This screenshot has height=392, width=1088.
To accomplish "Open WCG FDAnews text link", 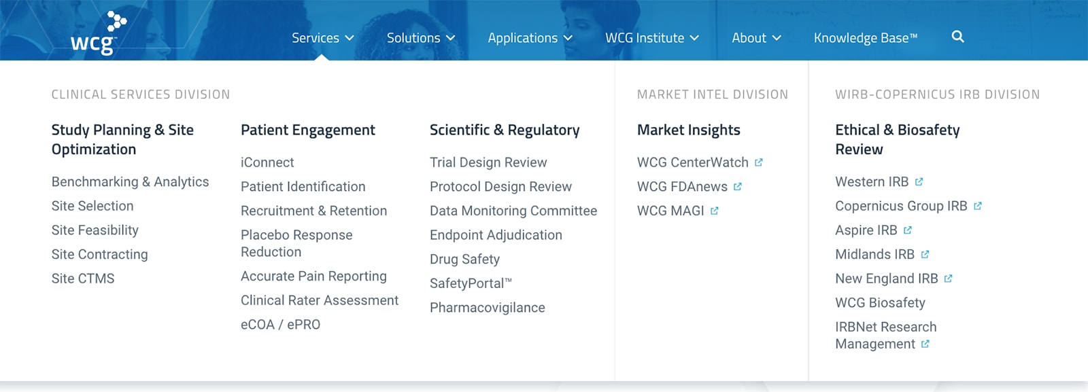I will [x=682, y=186].
